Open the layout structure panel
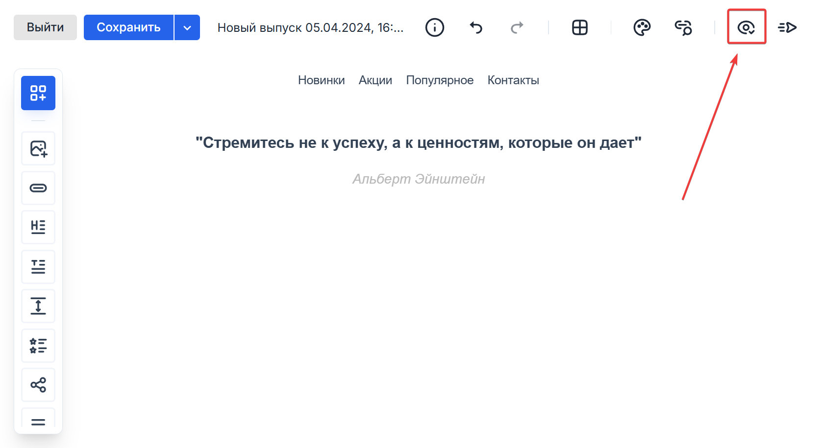The image size is (825, 448). [x=580, y=27]
